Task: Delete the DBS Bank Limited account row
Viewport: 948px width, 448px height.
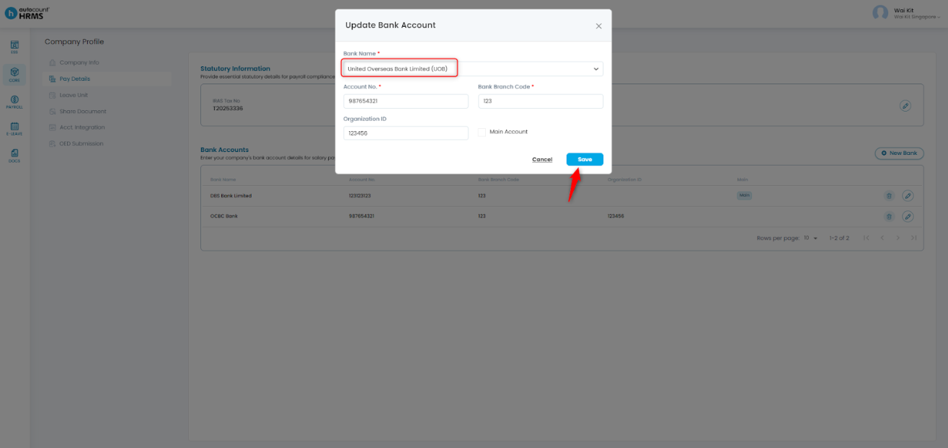Action: click(x=889, y=196)
